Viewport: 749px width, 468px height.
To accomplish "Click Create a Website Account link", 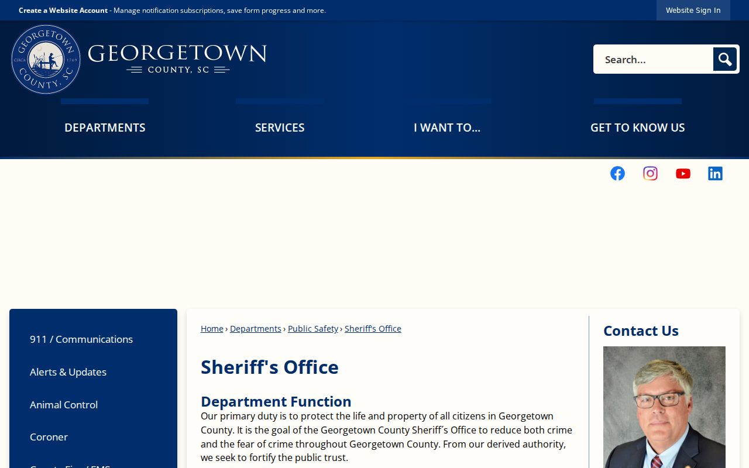I will 63,11.
